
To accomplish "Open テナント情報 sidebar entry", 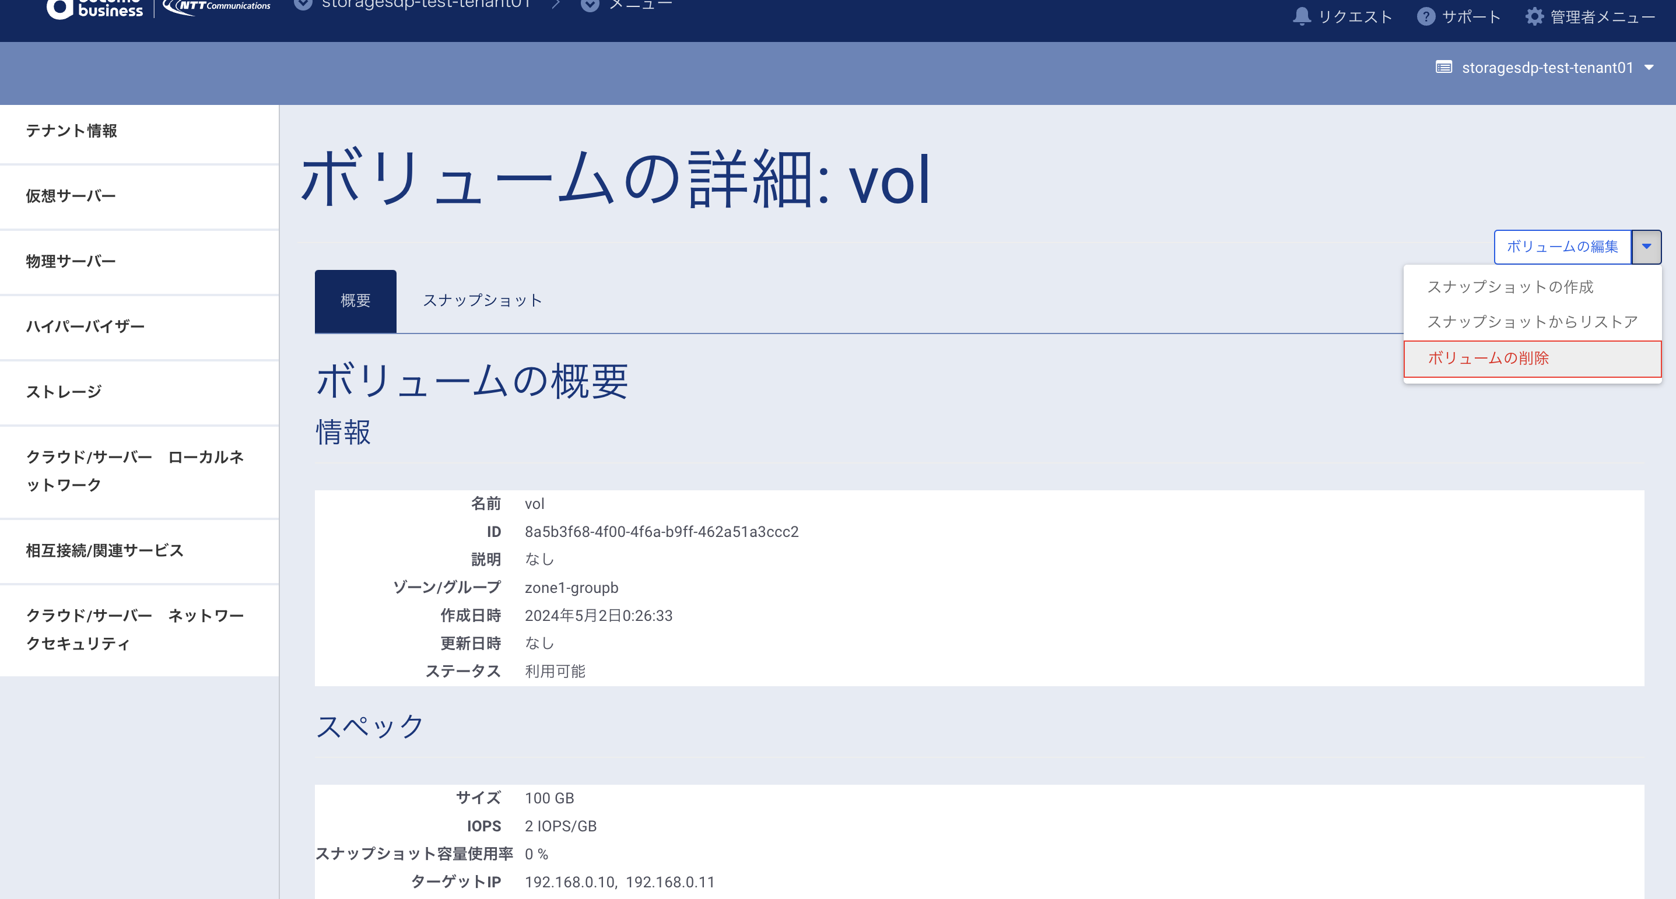I will tap(72, 131).
